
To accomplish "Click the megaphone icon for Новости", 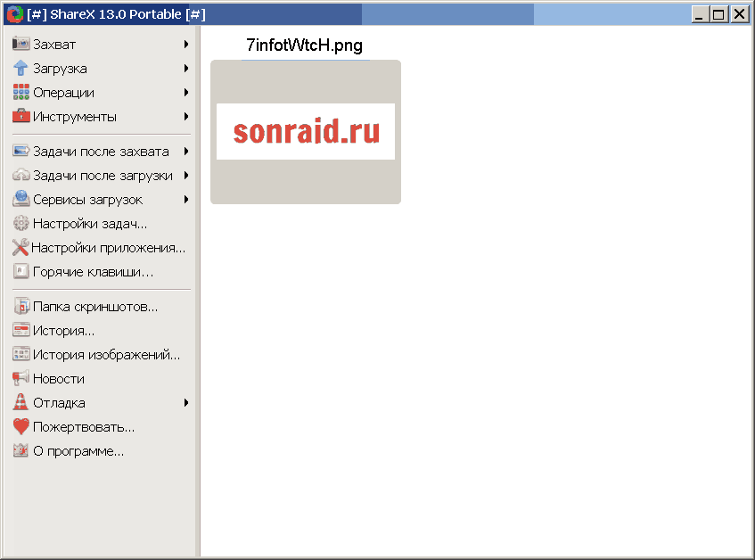I will pyautogui.click(x=21, y=378).
